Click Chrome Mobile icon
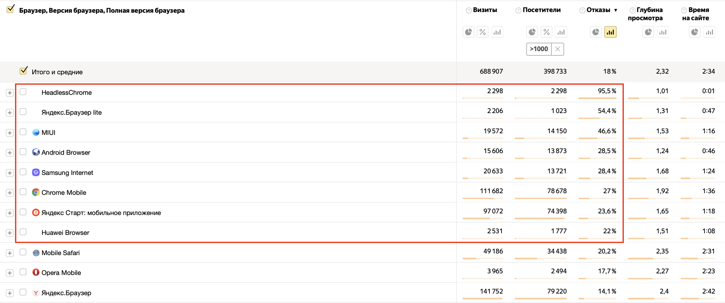This screenshot has height=303, width=725. pyautogui.click(x=36, y=192)
